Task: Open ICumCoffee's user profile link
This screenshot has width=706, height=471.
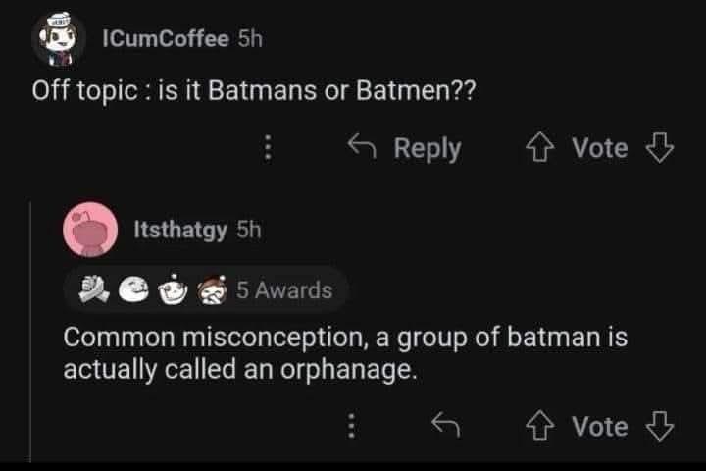Action: coord(165,38)
